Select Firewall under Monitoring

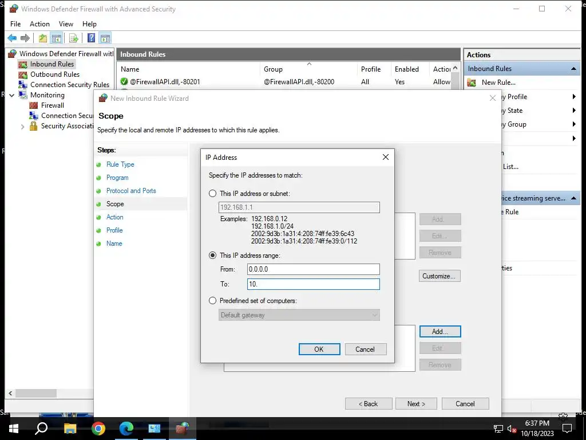(52, 105)
